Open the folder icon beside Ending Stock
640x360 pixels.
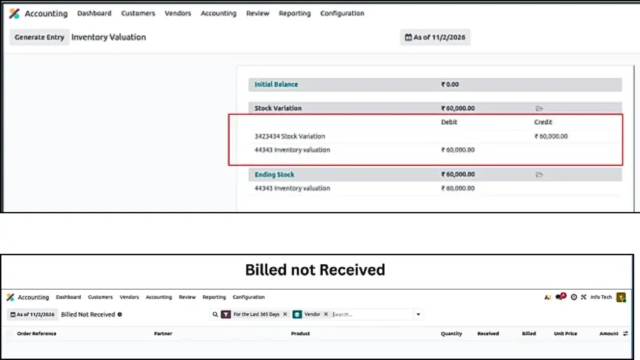[x=539, y=175]
